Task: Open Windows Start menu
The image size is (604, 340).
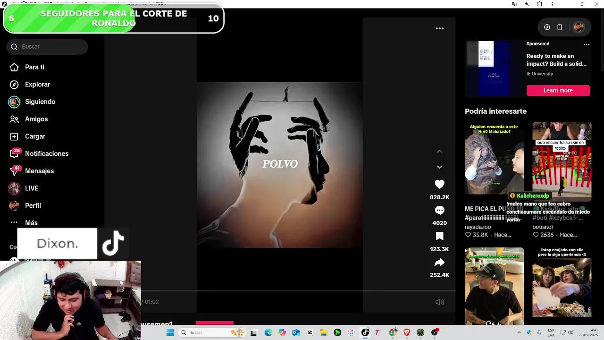Action: point(170,332)
